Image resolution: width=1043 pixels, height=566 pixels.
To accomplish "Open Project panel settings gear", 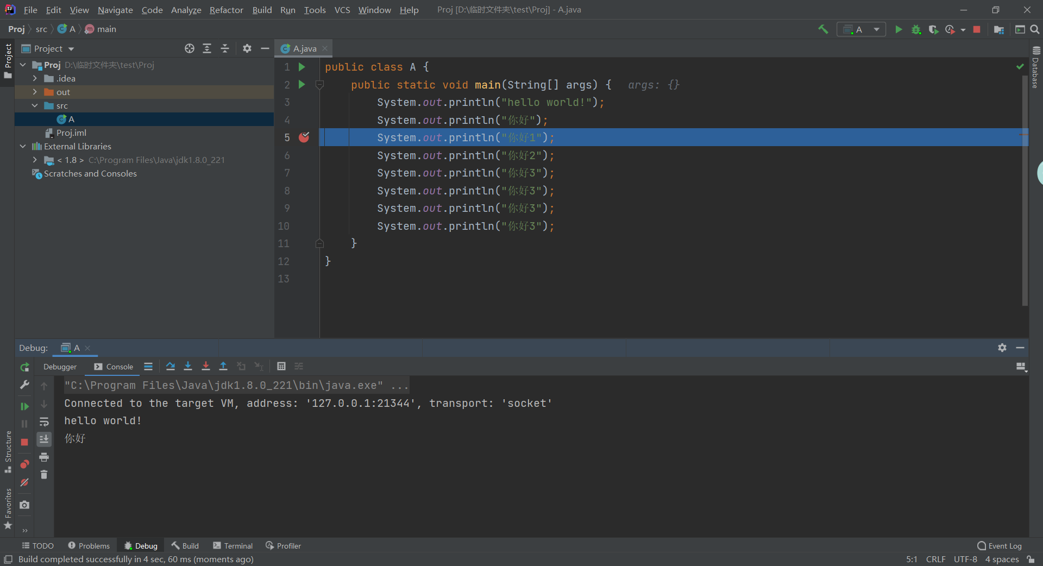I will click(x=247, y=48).
